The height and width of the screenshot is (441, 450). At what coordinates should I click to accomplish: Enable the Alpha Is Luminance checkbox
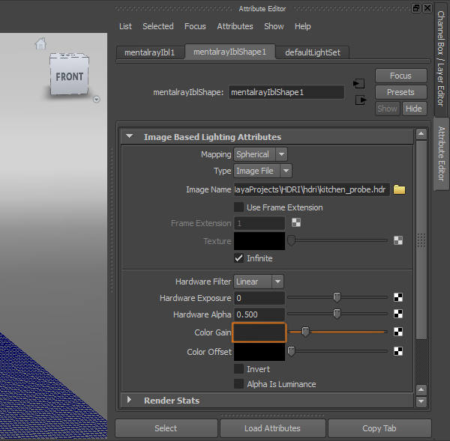pos(239,384)
